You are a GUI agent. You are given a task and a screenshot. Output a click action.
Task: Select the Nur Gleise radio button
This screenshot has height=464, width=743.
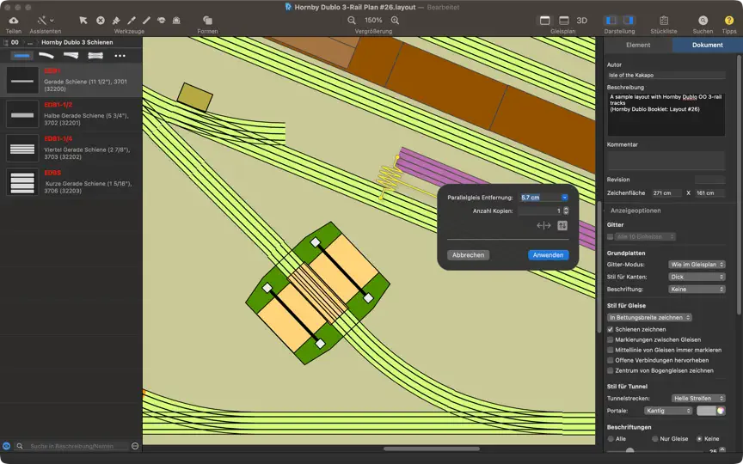pos(655,439)
